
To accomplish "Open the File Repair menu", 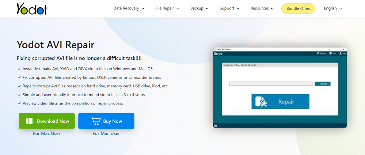I will pyautogui.click(x=167, y=8).
